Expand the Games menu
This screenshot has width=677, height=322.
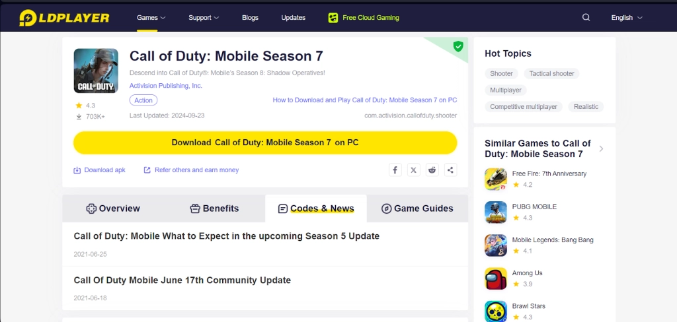pos(151,18)
